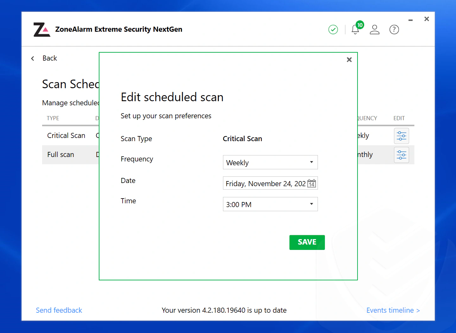Viewport: 456px width, 333px height.
Task: Open the Events timeline link
Action: pos(393,310)
